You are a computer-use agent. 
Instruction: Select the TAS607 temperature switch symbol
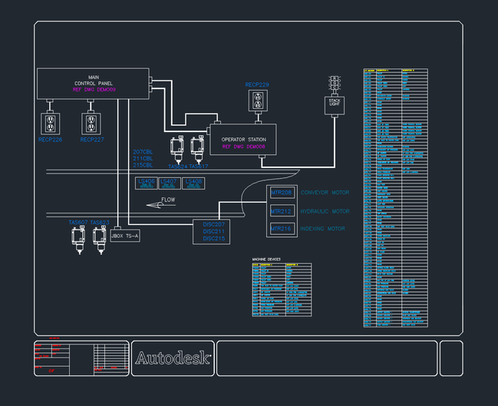(x=78, y=240)
